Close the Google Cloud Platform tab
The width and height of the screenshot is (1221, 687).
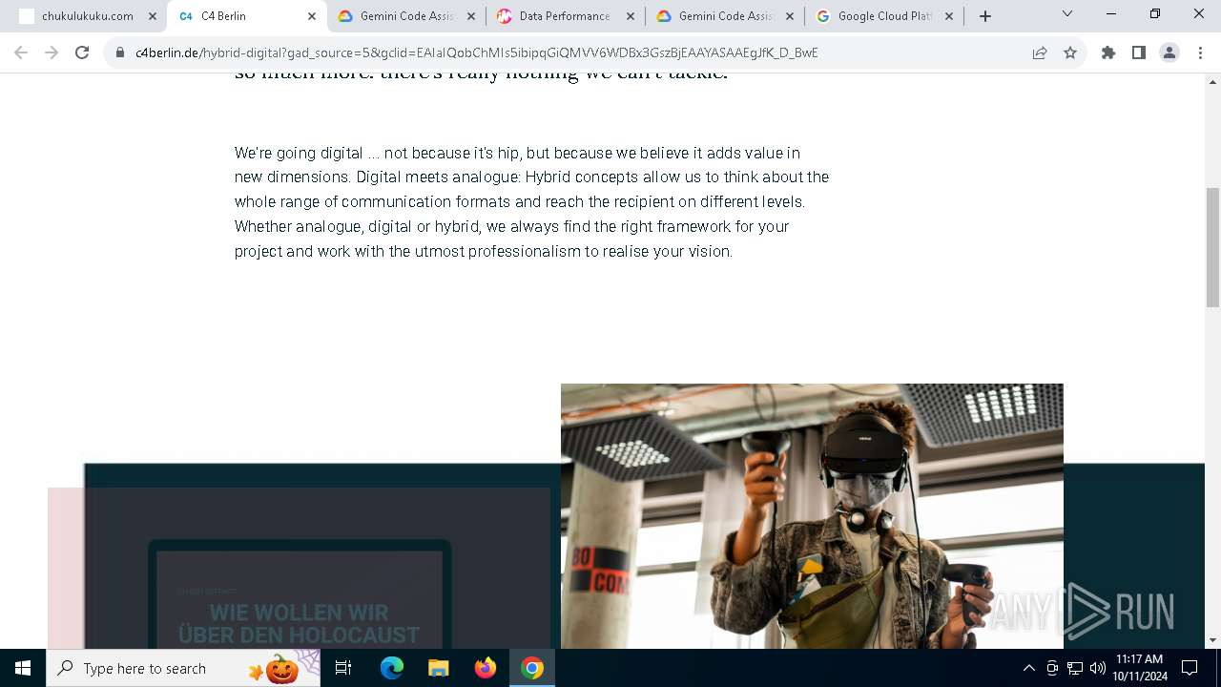(948, 16)
